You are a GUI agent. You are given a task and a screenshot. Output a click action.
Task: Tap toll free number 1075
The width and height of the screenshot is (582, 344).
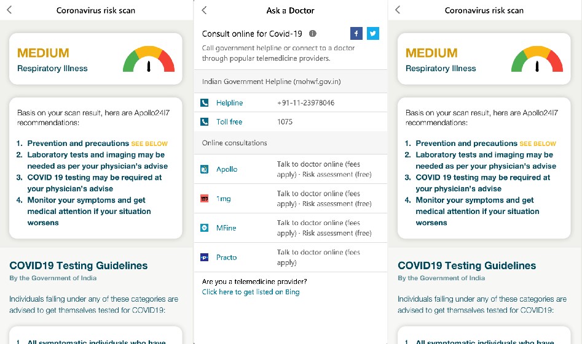point(285,121)
